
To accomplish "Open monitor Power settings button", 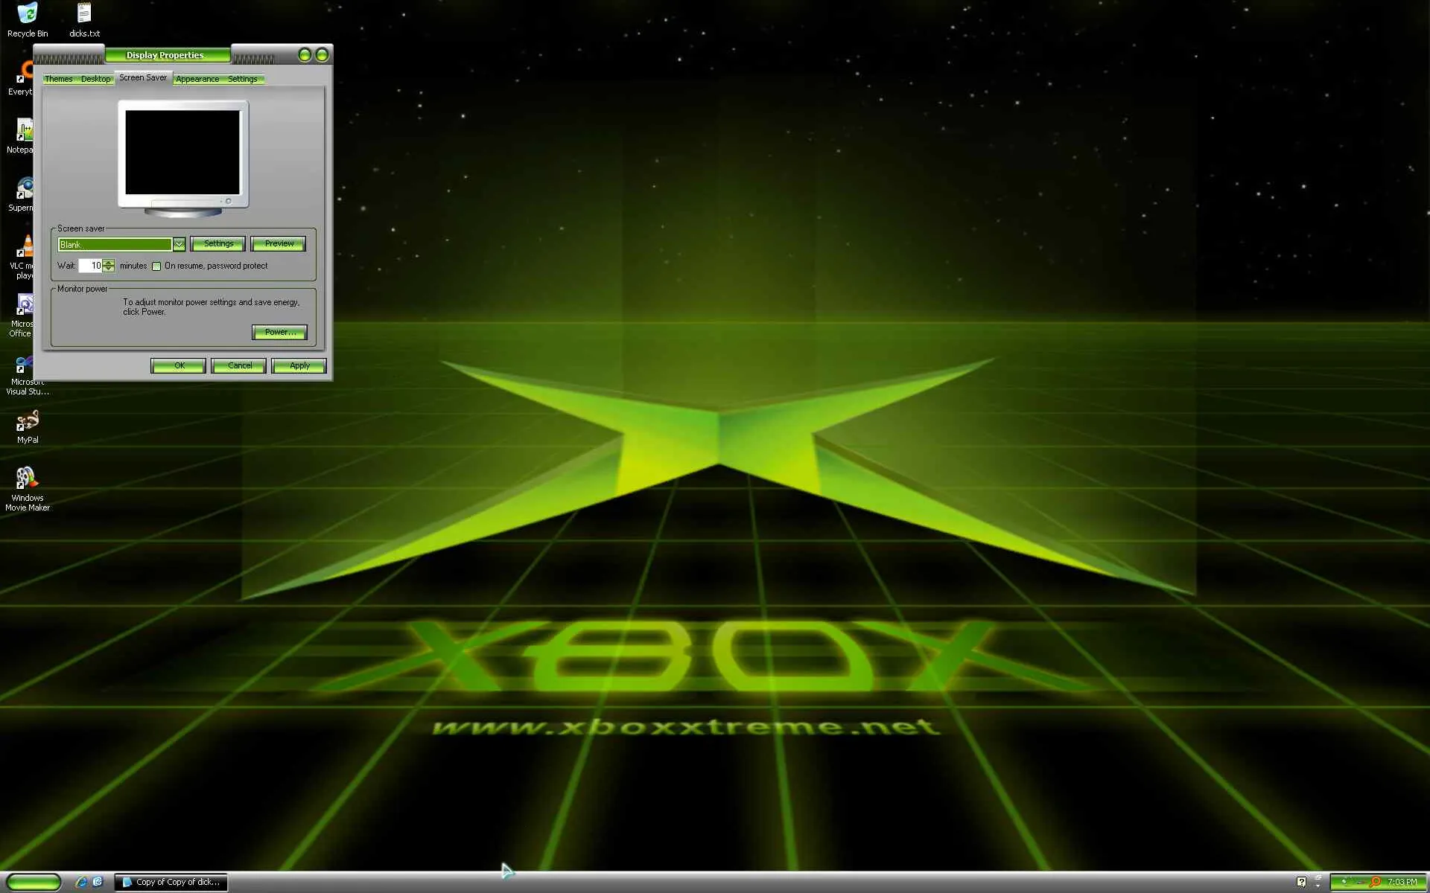I will [x=279, y=332].
